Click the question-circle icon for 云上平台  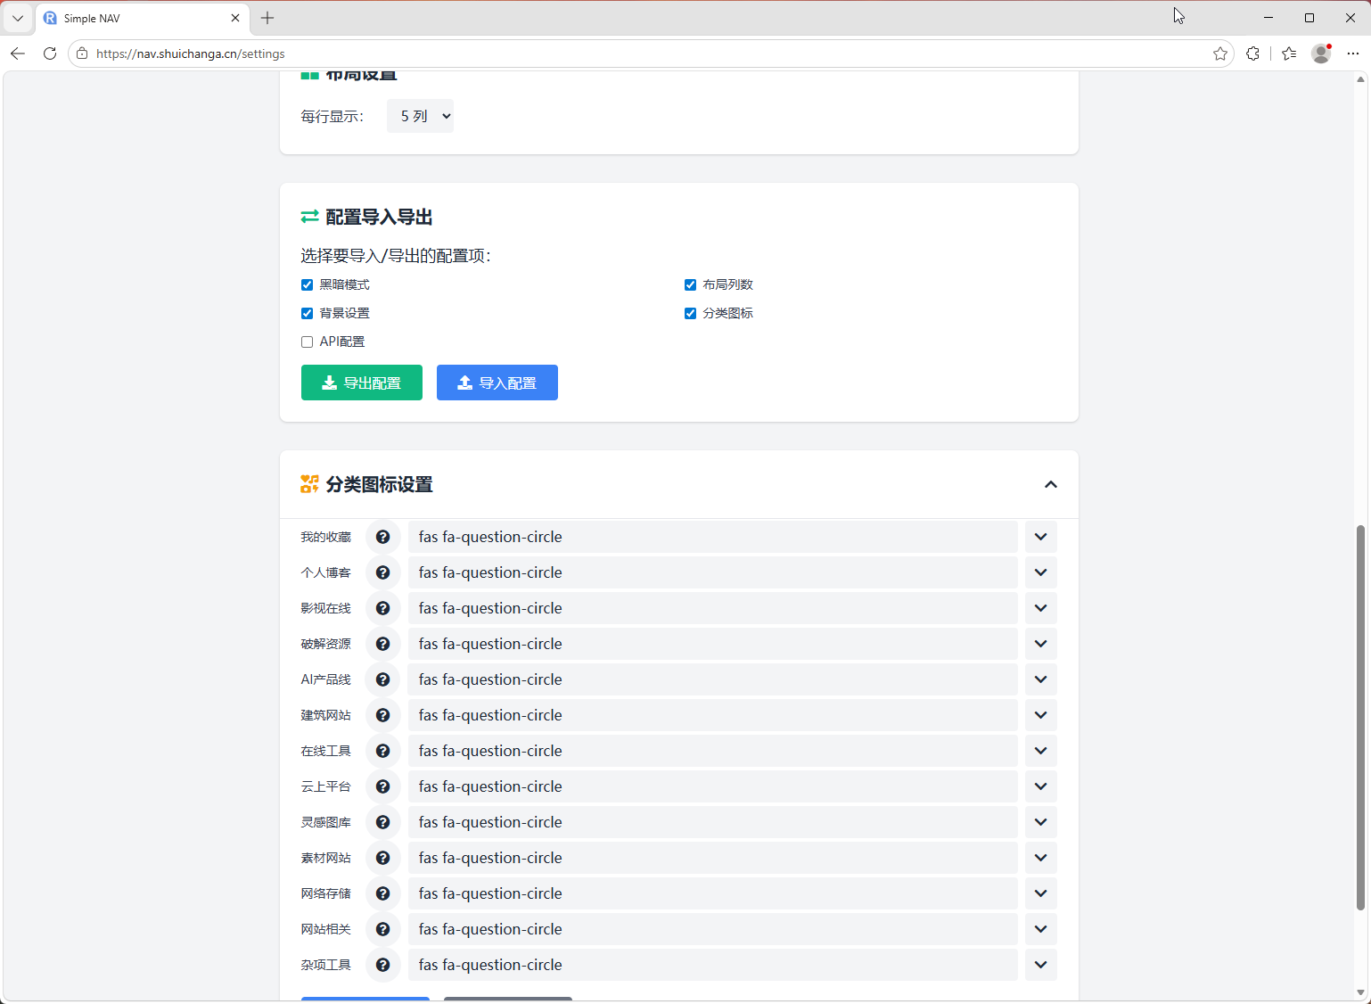[382, 786]
